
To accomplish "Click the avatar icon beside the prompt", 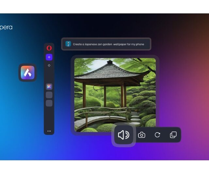I will pos(68,44).
